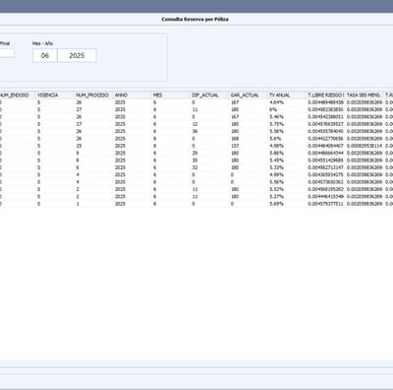Select the TASA SBS cell starting 0.000829538

[365, 146]
